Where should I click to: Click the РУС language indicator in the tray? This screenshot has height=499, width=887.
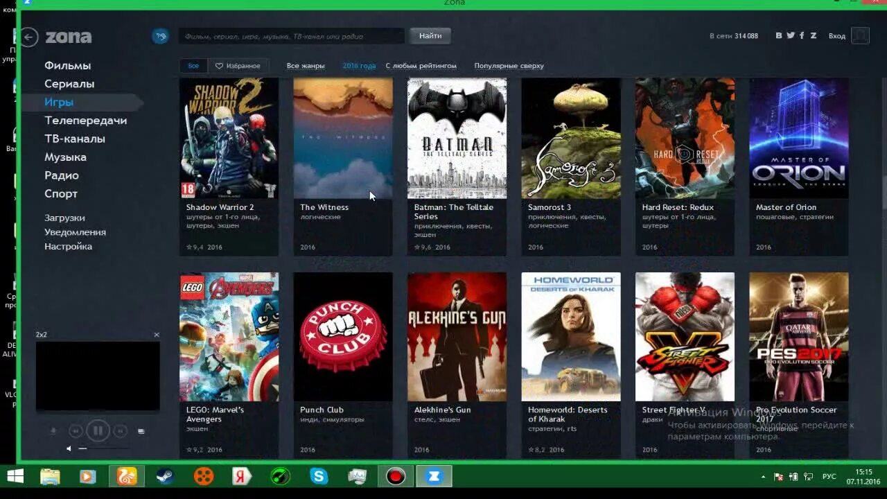point(829,477)
